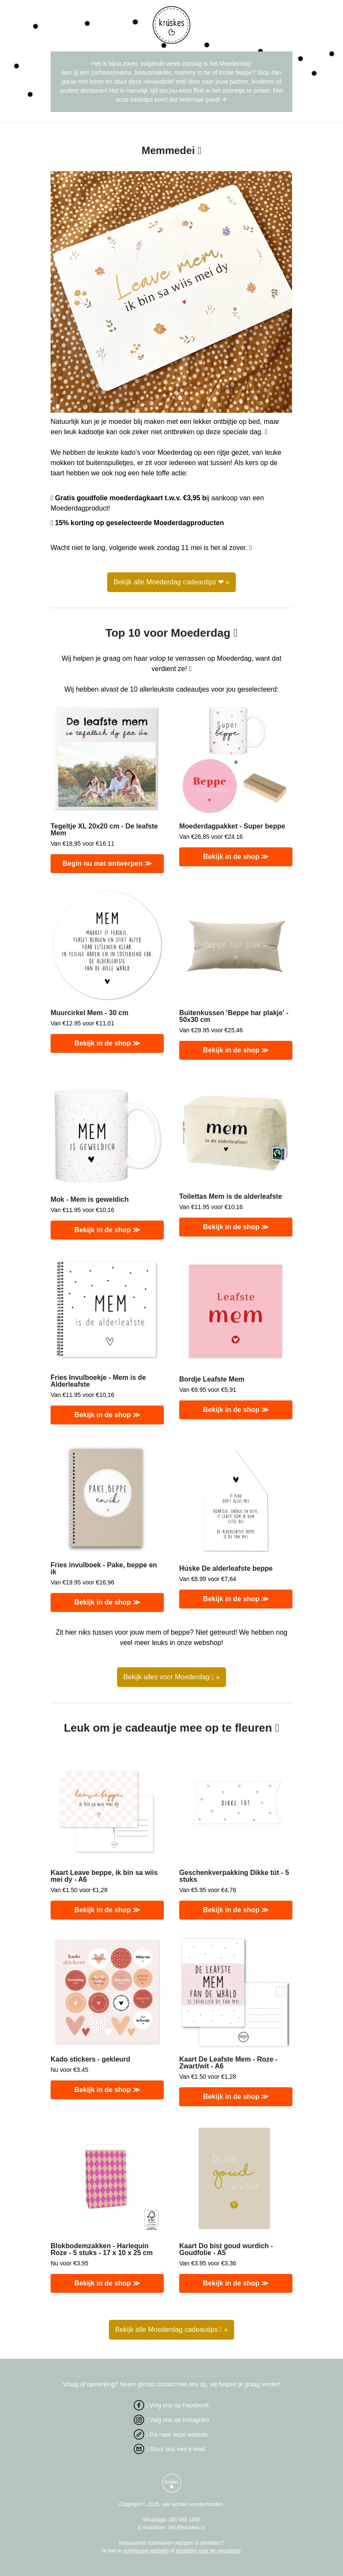
Task: Click 'Bekijk in de shop' under Toilettas Mem
Action: (235, 1227)
